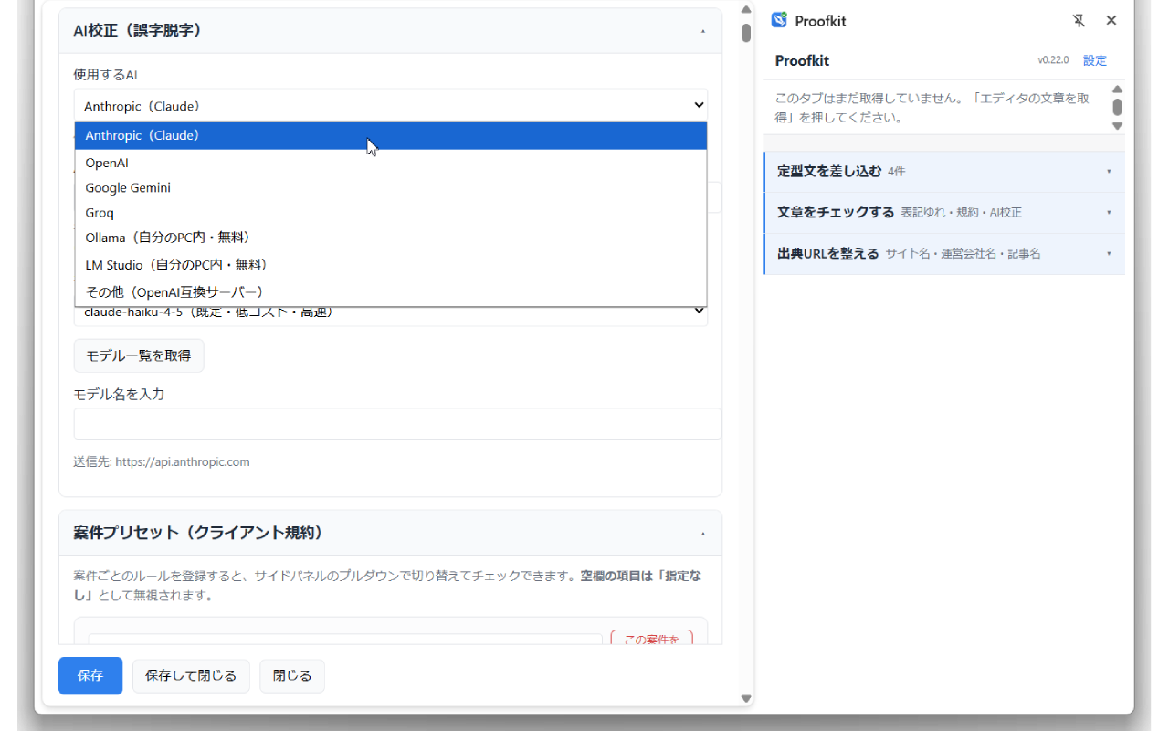Expand the 出典URLを整える accordion

(x=943, y=253)
